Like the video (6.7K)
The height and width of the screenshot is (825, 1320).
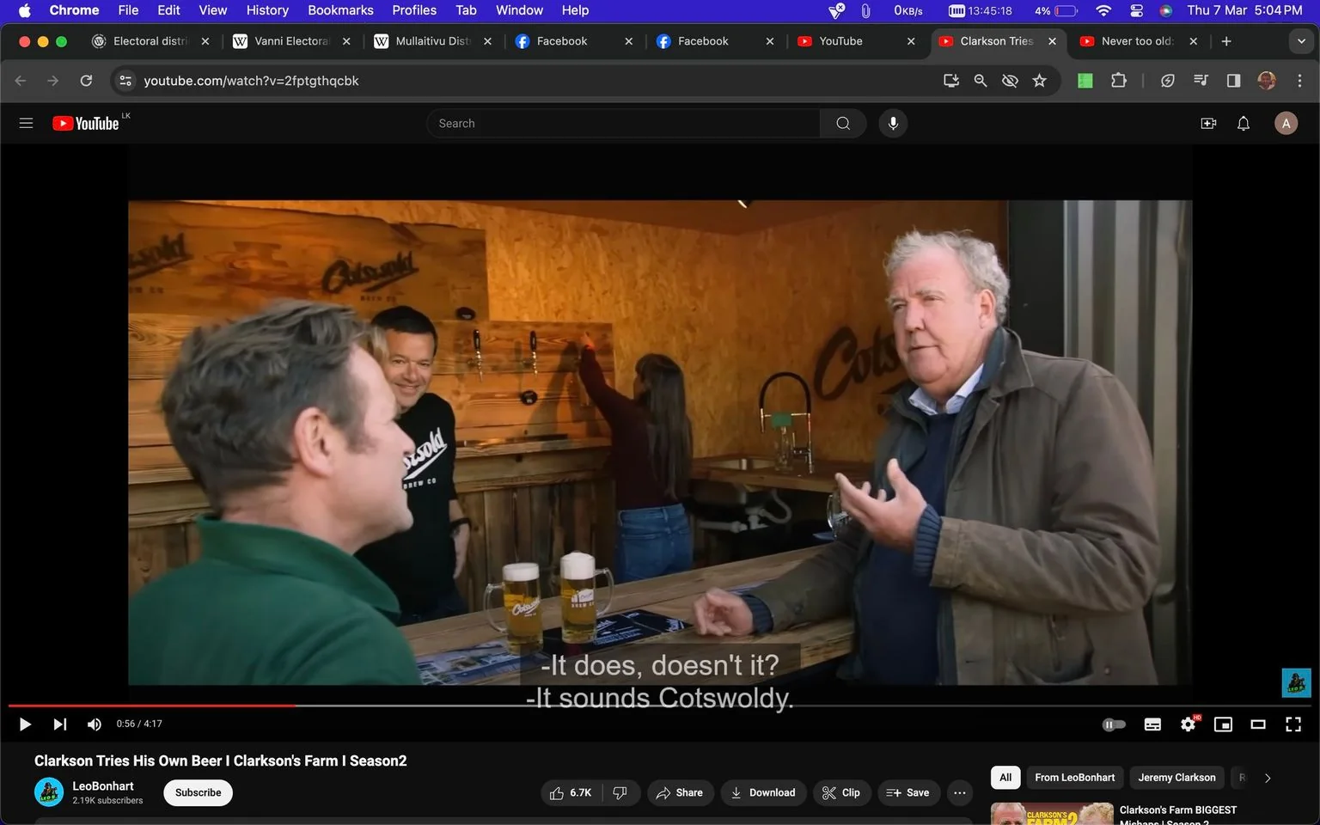pos(571,792)
